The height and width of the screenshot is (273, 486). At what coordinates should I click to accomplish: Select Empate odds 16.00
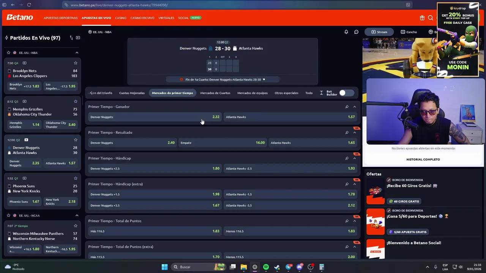(222, 143)
